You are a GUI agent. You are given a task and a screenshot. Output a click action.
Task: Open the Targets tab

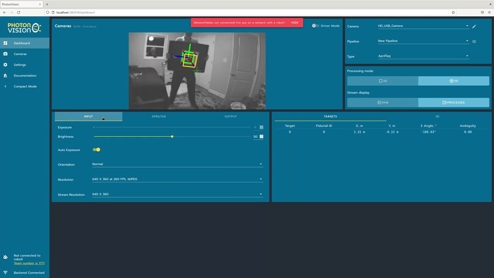[330, 116]
